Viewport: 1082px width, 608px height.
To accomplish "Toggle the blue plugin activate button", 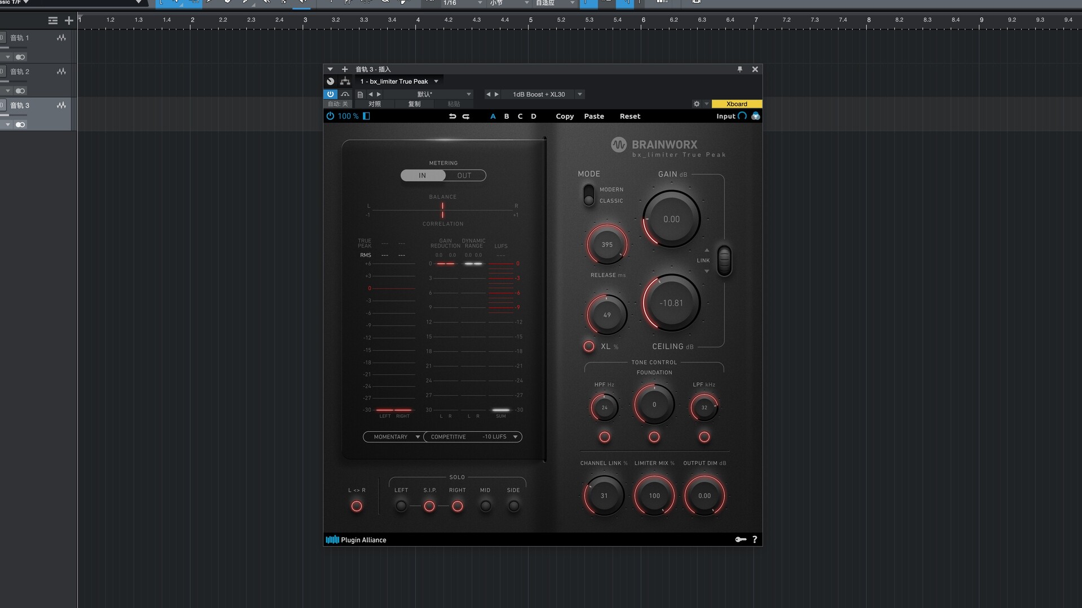I will click(x=330, y=94).
